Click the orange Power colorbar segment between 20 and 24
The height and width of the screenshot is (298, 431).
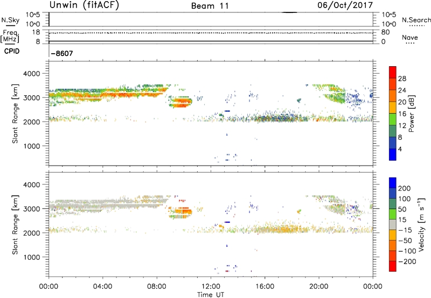tap(393, 96)
